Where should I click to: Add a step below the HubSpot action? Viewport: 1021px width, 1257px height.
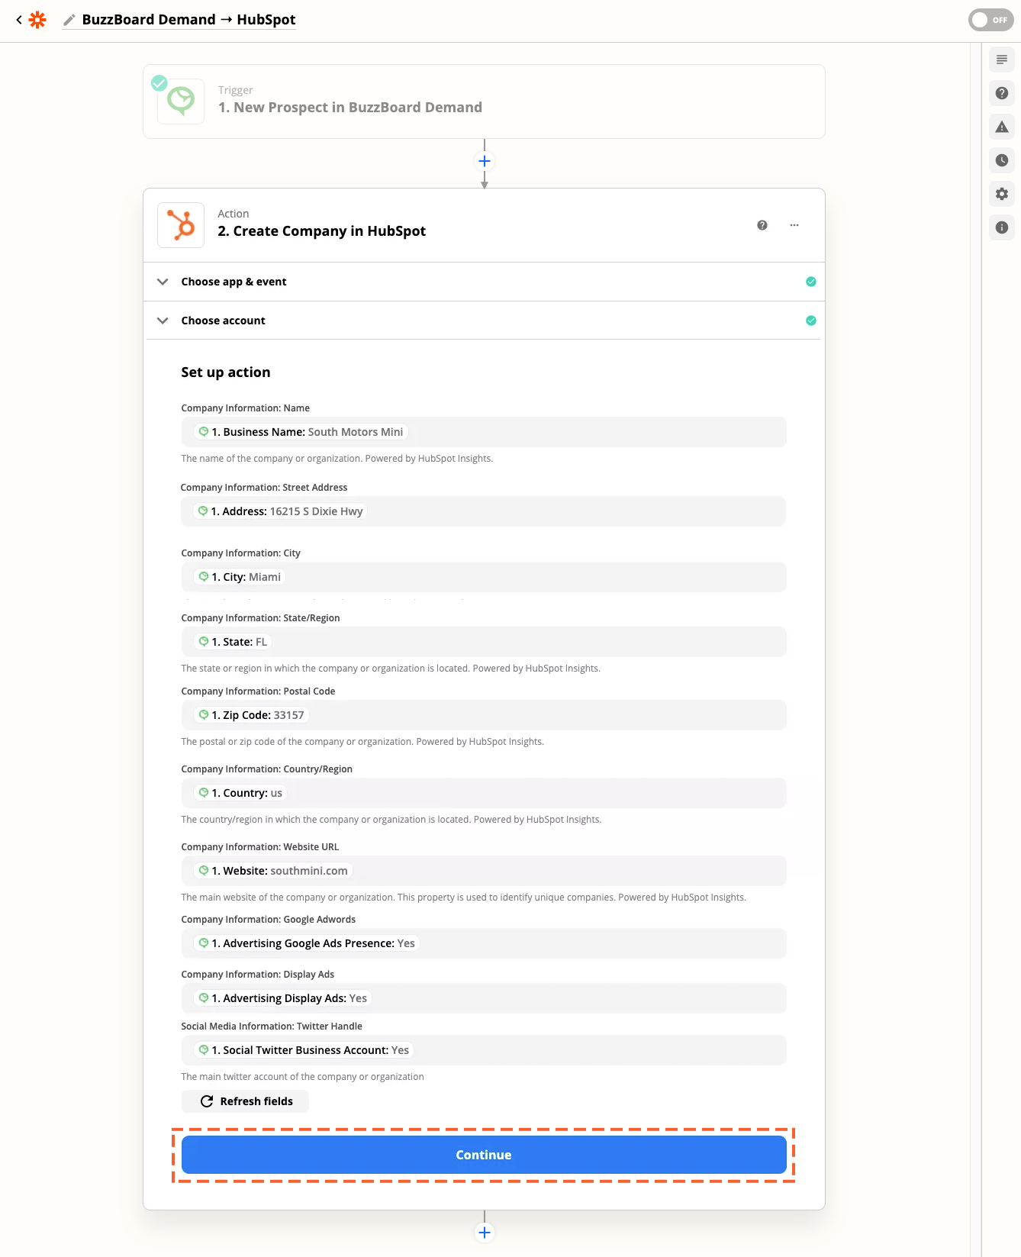[485, 1233]
